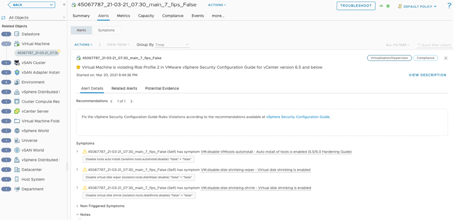The width and height of the screenshot is (454, 221).
Task: Open the Potential Evidence tab
Action: coord(162,88)
